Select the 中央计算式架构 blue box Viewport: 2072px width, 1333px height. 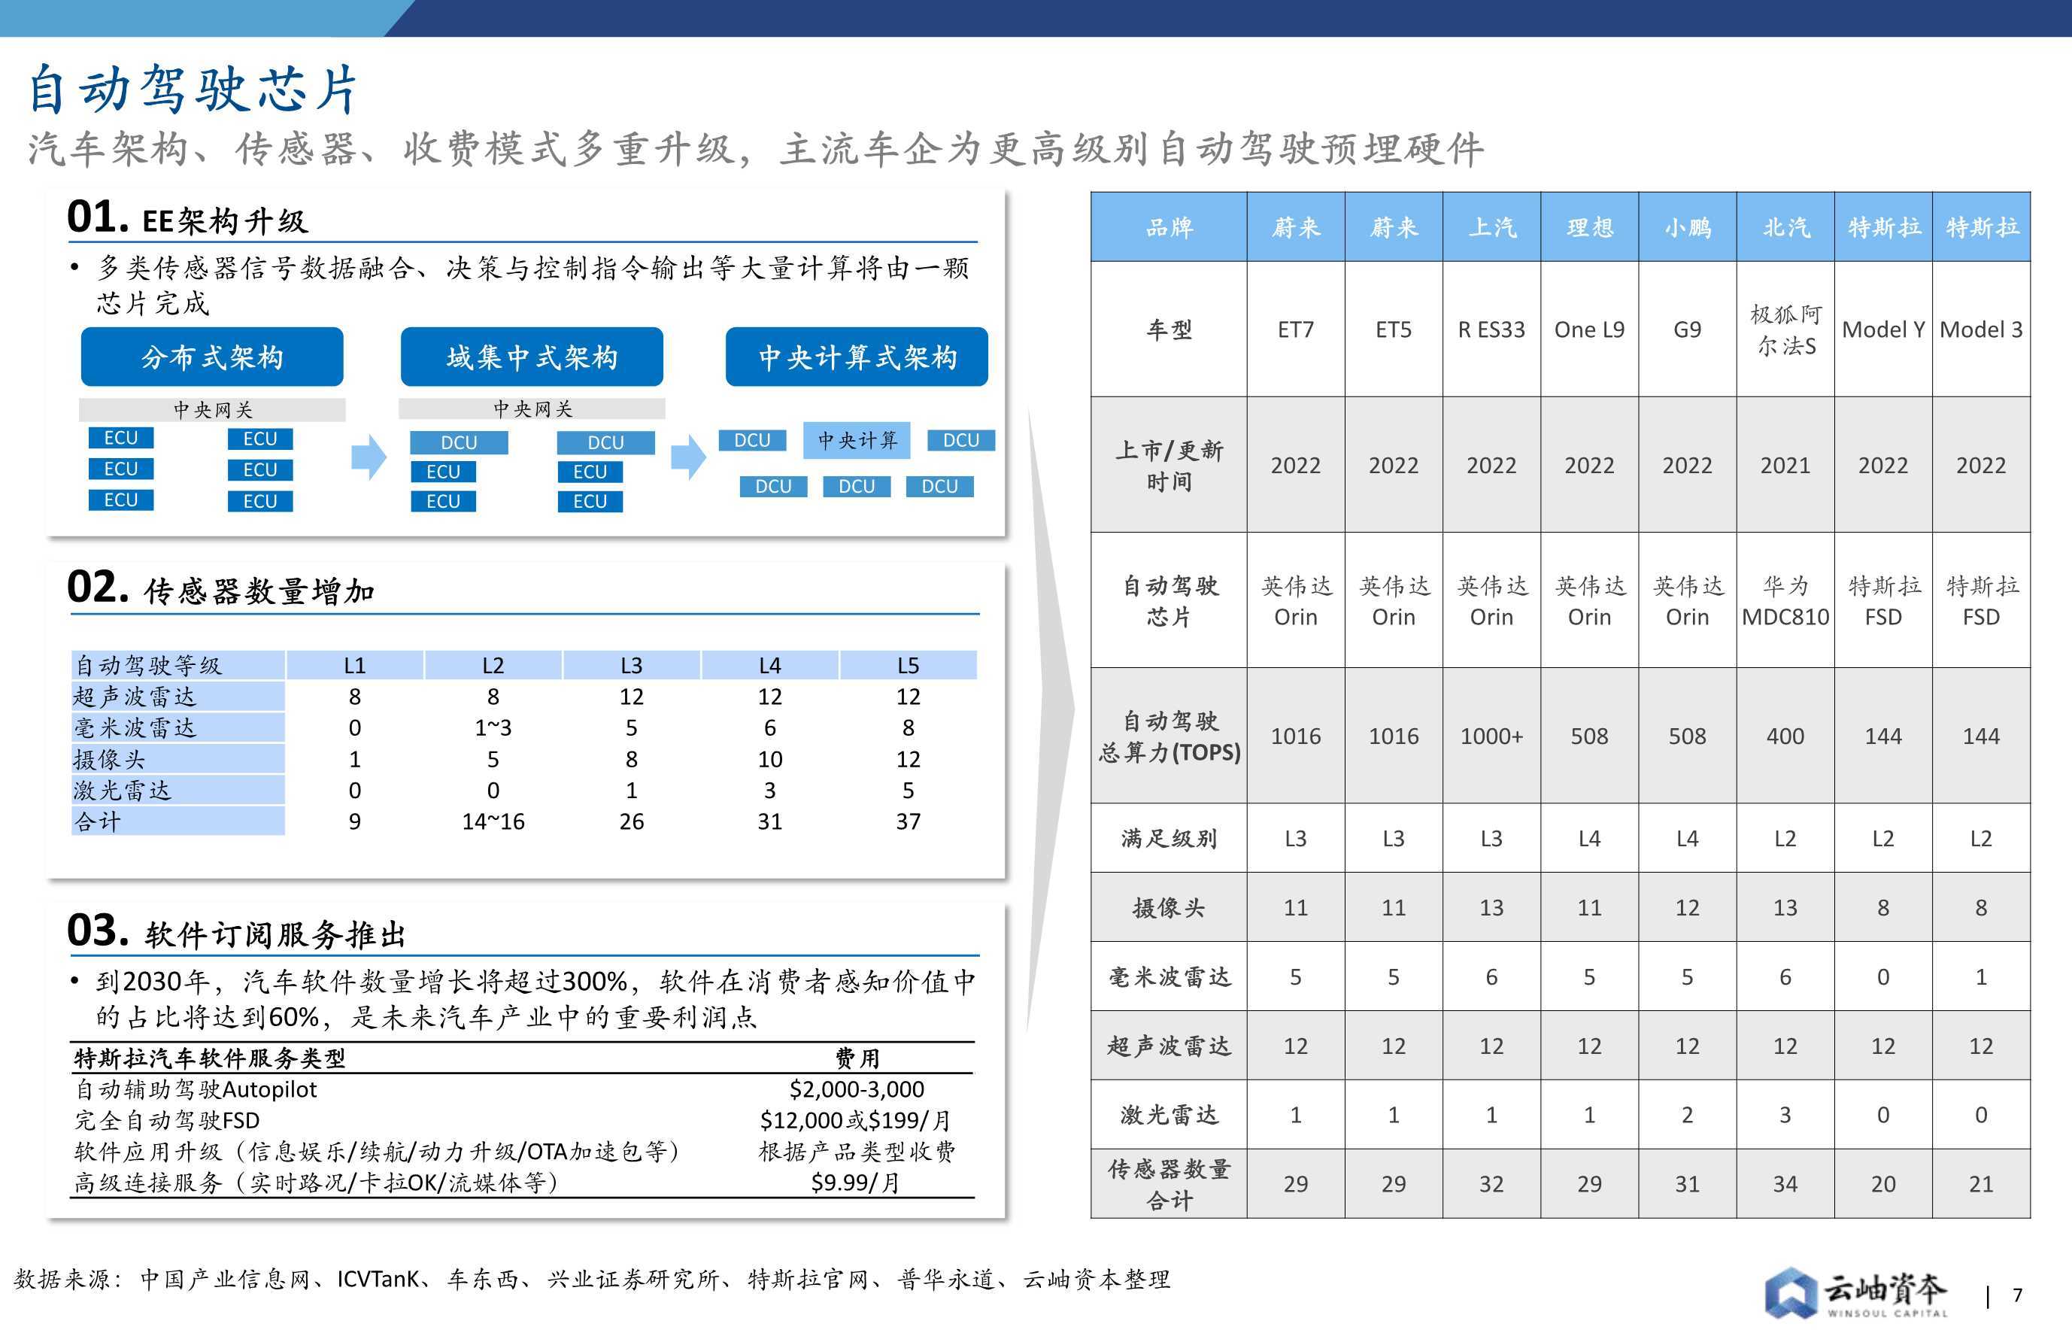pyautogui.click(x=857, y=357)
